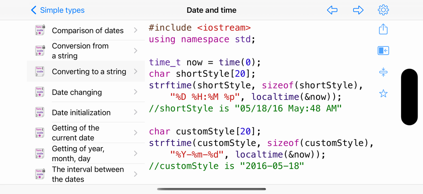Open settings with the gear icon
This screenshot has width=423, height=194.
383,10
